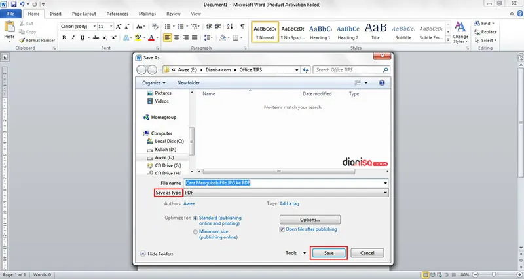Click the Undo icon in the title bar
The image size is (524, 279).
22,5
